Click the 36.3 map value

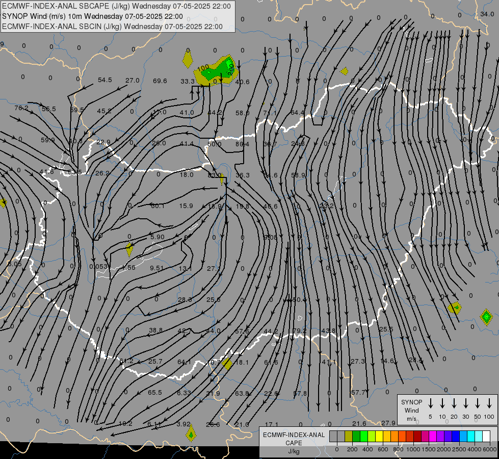pyautogui.click(x=243, y=175)
